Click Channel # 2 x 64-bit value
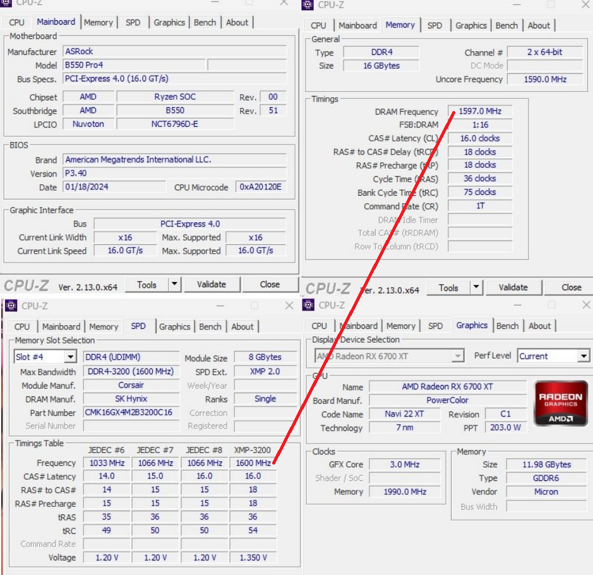Screen dimensions: 593x575 [x=545, y=52]
